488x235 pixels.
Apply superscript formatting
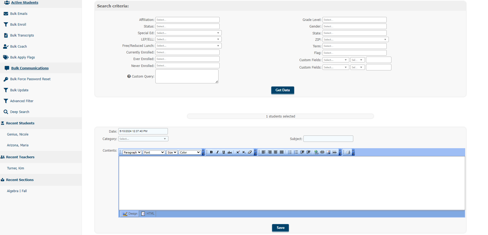pyautogui.click(x=238, y=152)
